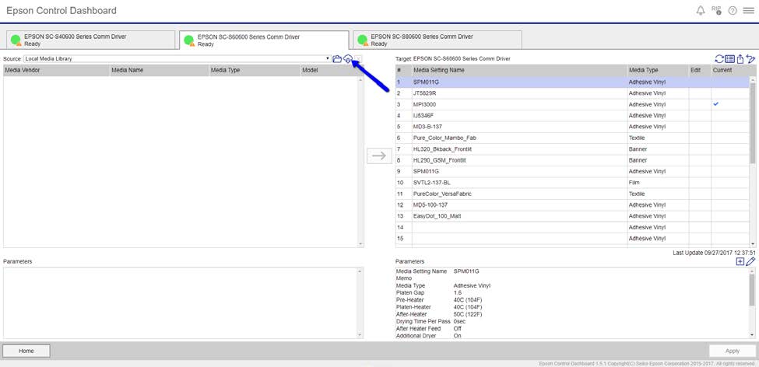Refresh the target media settings list
The image size is (759, 367).
(x=719, y=59)
